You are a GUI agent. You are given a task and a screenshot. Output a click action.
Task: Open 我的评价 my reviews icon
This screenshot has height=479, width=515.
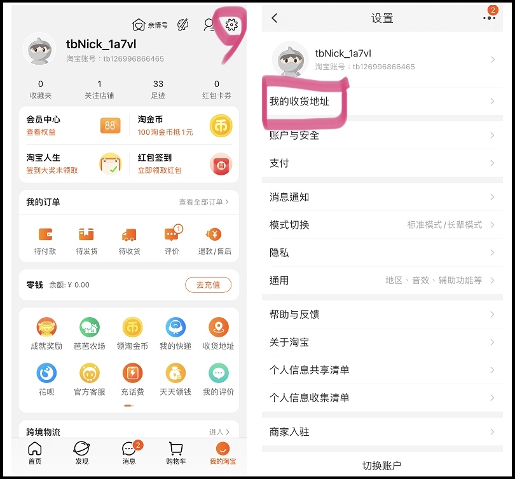coord(219,380)
